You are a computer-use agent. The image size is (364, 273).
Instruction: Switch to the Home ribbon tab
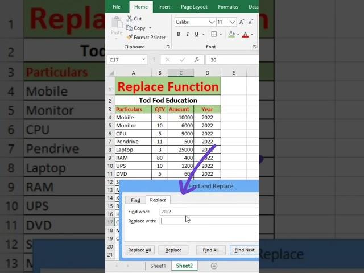point(141,7)
